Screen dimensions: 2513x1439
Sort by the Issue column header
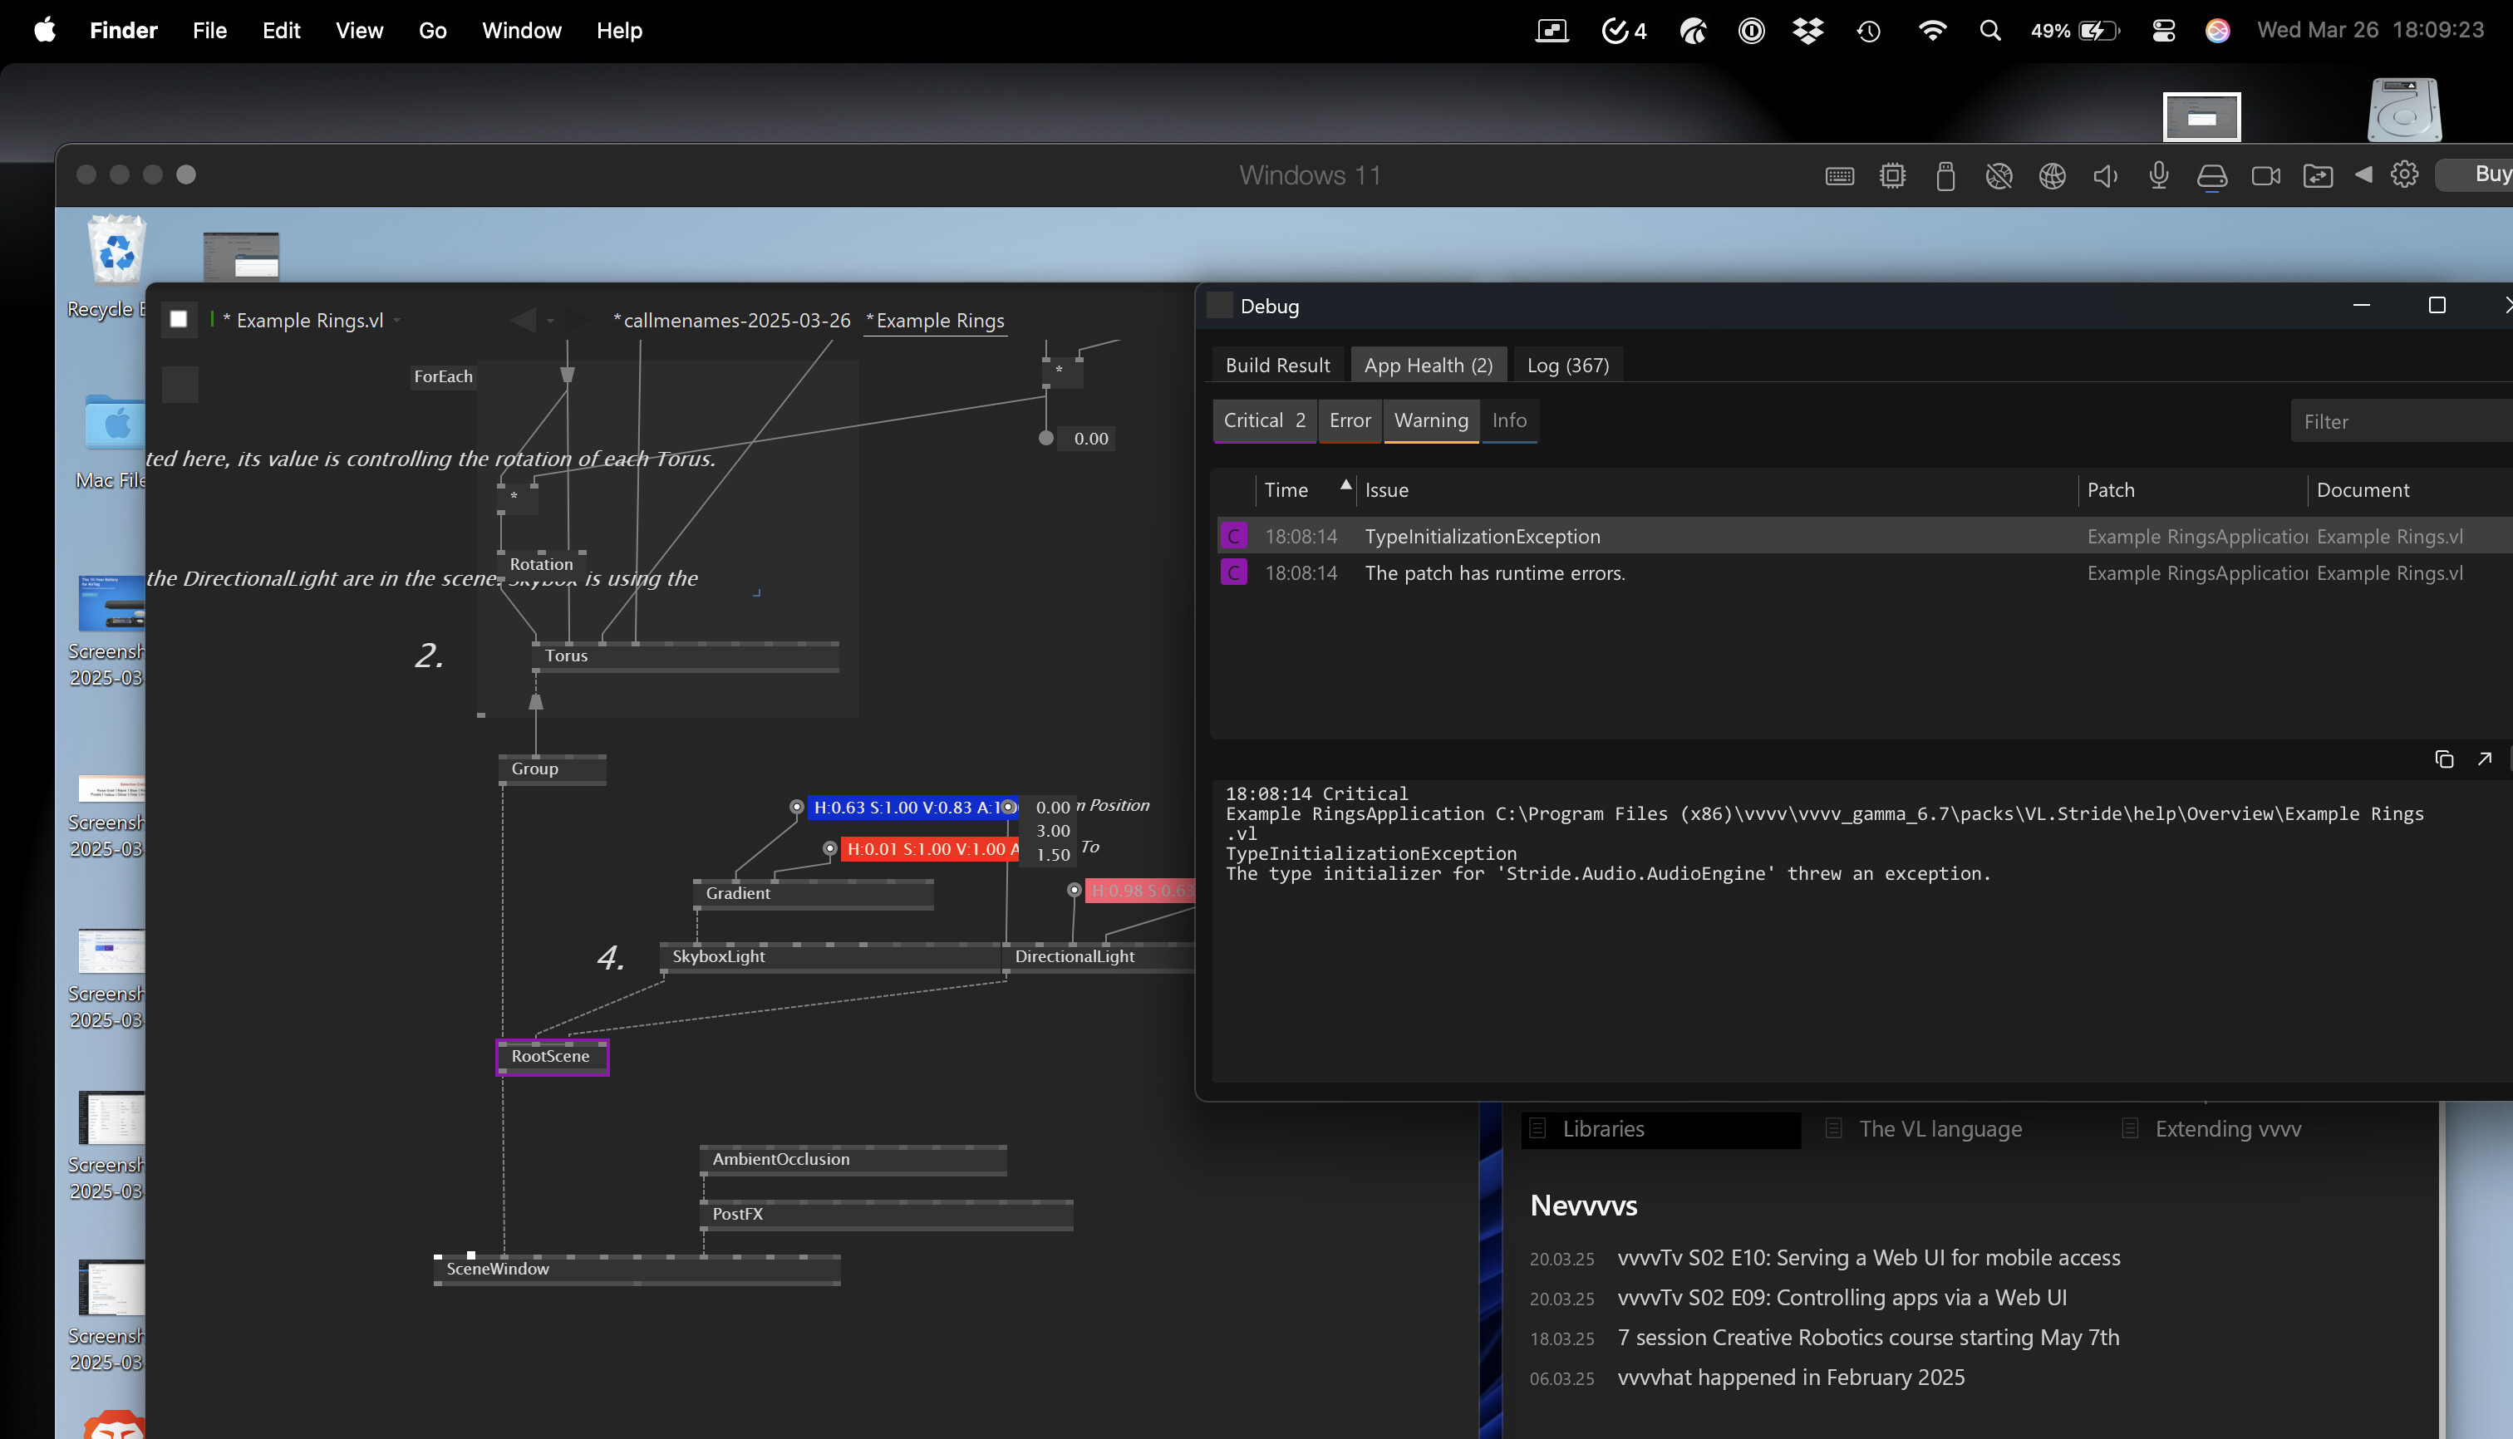1717,490
